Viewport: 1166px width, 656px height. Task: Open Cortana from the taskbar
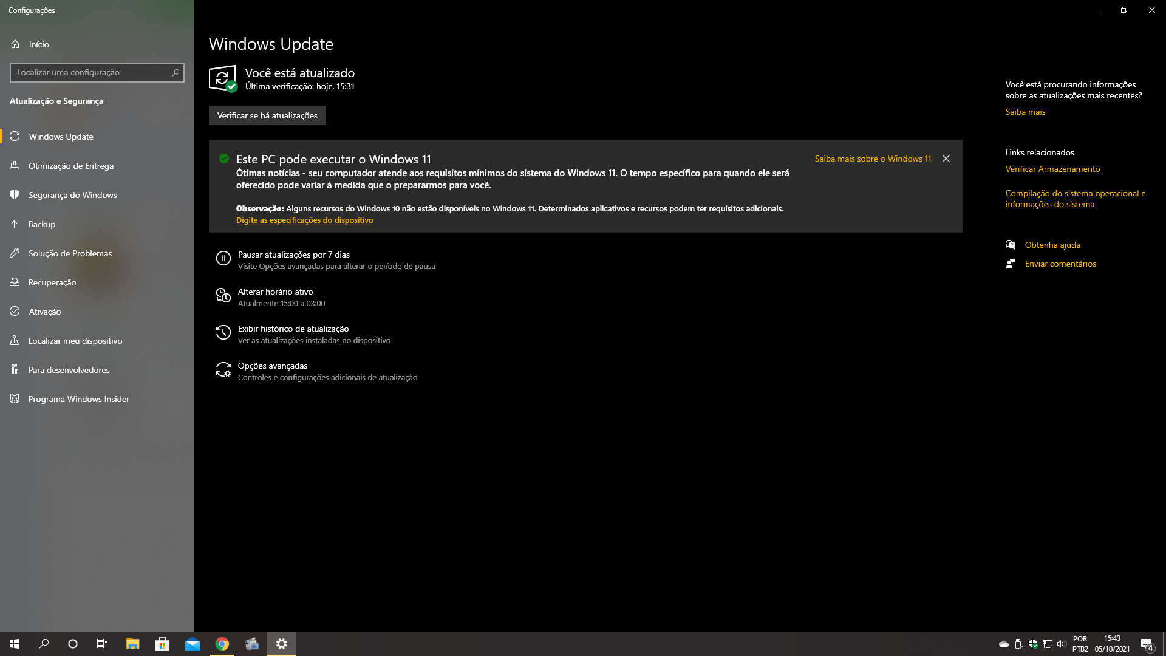(73, 644)
